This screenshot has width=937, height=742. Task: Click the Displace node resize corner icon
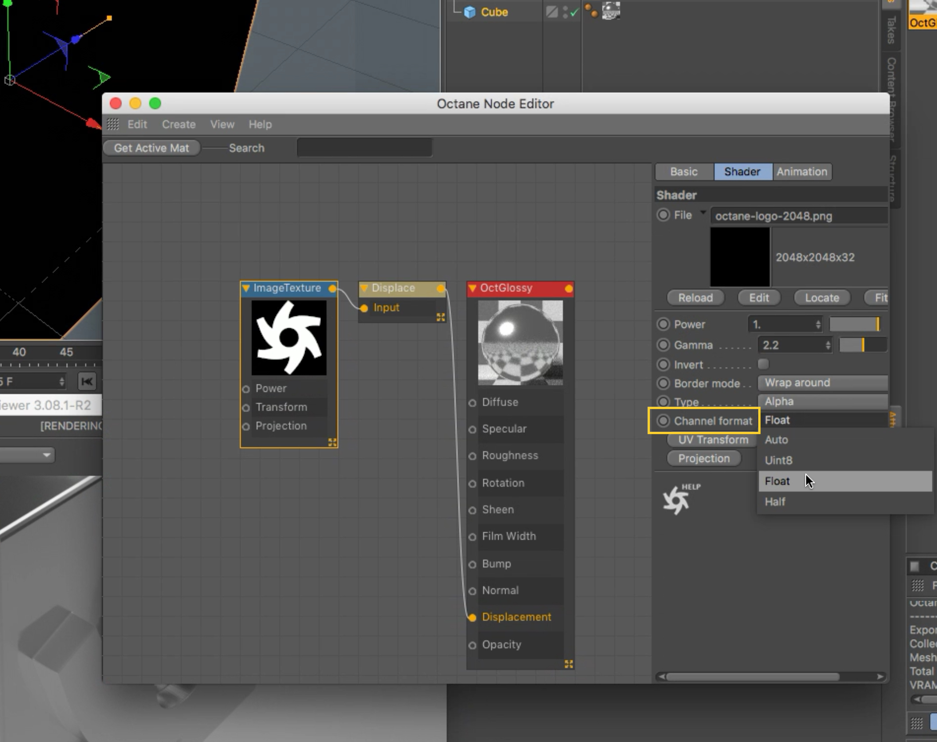[x=440, y=317]
